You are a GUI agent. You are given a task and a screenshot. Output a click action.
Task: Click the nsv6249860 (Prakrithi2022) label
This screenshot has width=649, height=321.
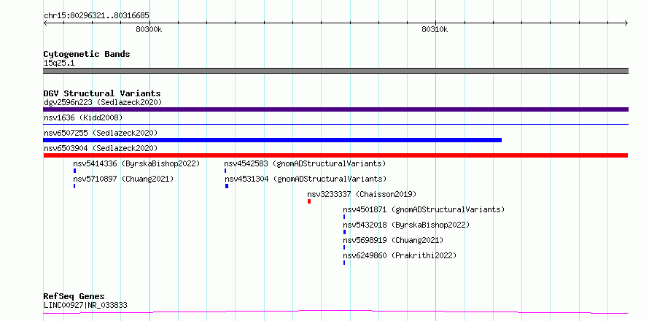[400, 255]
